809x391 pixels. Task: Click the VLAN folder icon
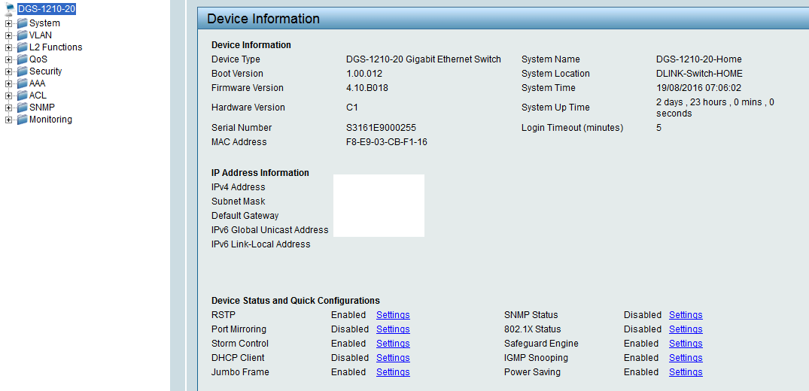point(22,35)
